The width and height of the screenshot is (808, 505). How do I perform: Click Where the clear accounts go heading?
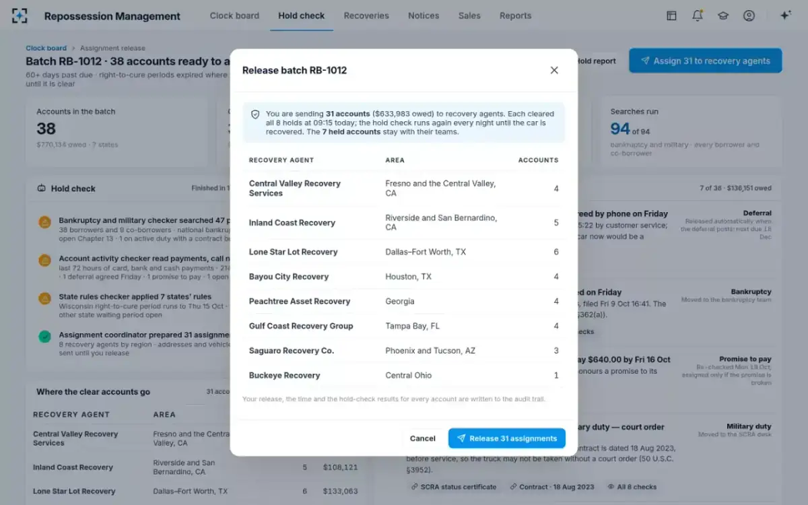[x=94, y=392]
